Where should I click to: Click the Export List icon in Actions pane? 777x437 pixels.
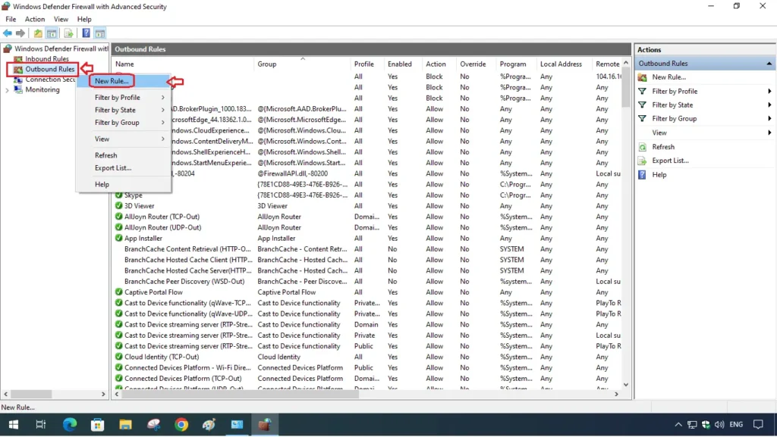642,161
